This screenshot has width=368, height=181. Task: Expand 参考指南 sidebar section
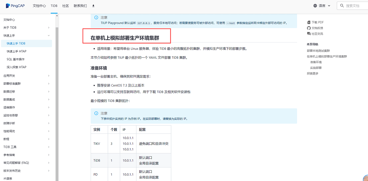pyautogui.click(x=49, y=155)
